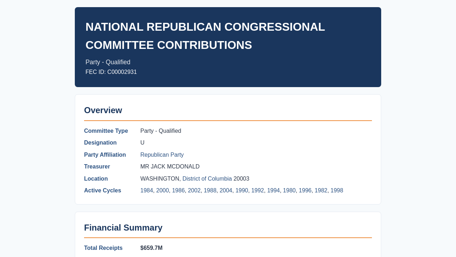Select the 1992 cycle link
This screenshot has width=456, height=257.
[258, 191]
